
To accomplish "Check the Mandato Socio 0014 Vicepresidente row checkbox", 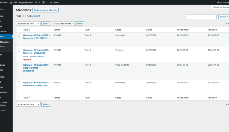I will pos(19,65).
